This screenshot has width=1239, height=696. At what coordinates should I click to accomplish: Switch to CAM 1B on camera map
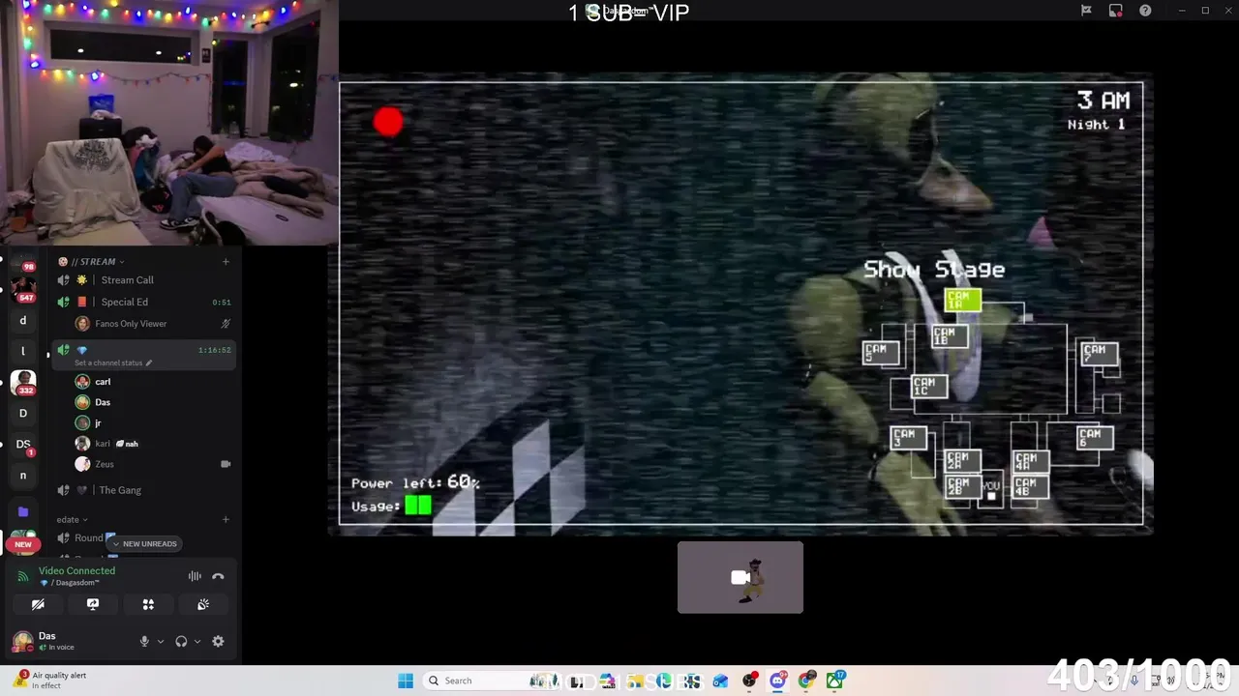(x=950, y=336)
